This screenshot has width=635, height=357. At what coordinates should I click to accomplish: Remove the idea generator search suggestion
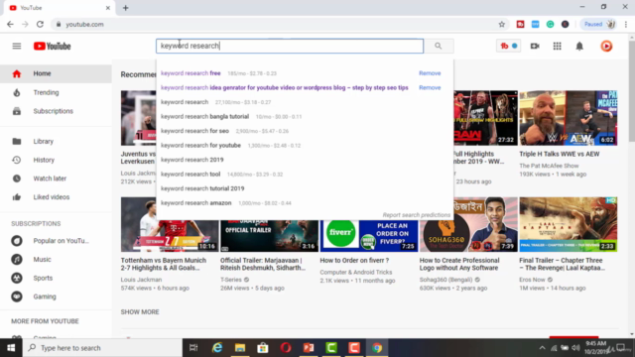[x=430, y=87]
